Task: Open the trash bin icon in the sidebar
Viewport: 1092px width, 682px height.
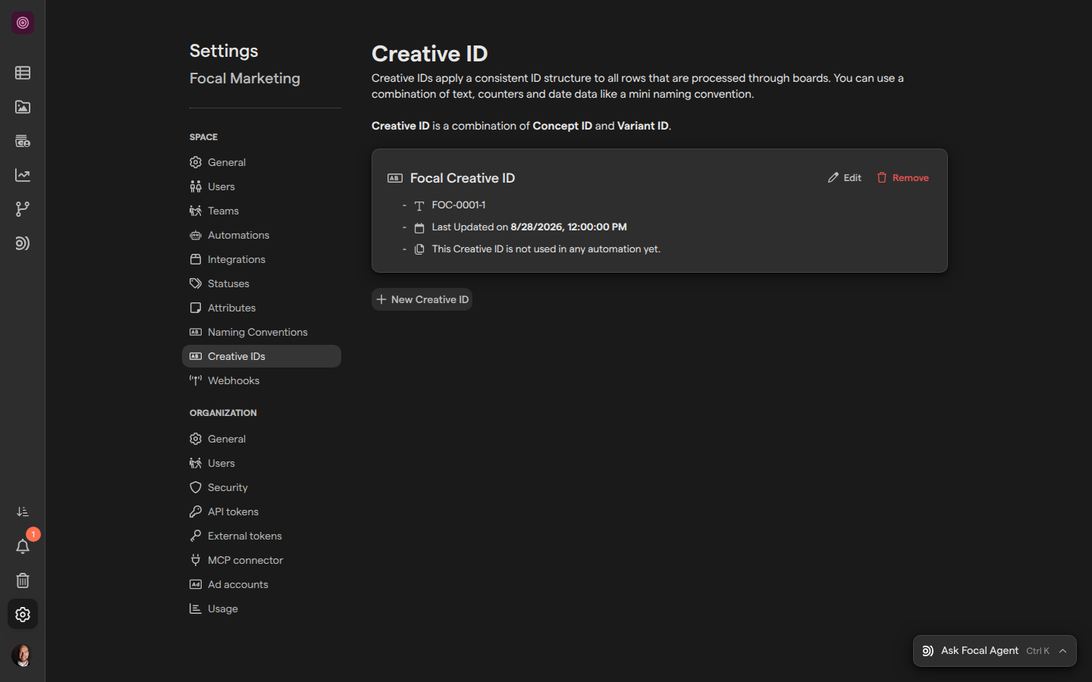Action: point(23,580)
